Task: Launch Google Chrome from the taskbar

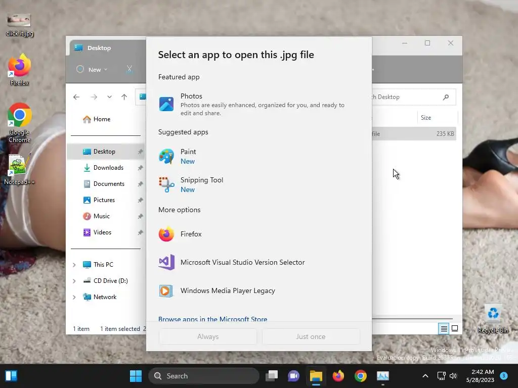Action: pyautogui.click(x=360, y=376)
